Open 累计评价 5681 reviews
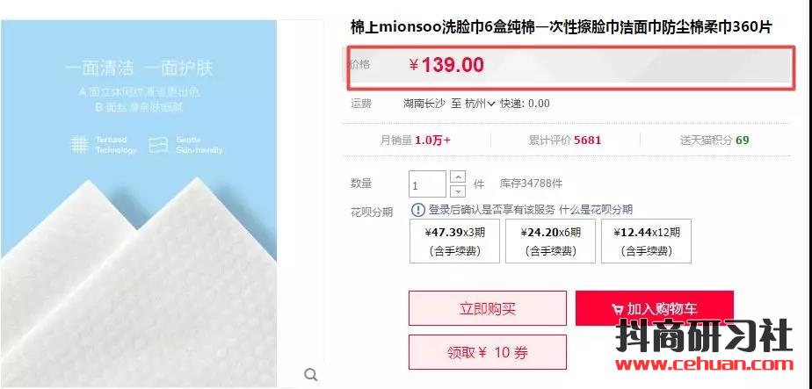 [x=565, y=140]
